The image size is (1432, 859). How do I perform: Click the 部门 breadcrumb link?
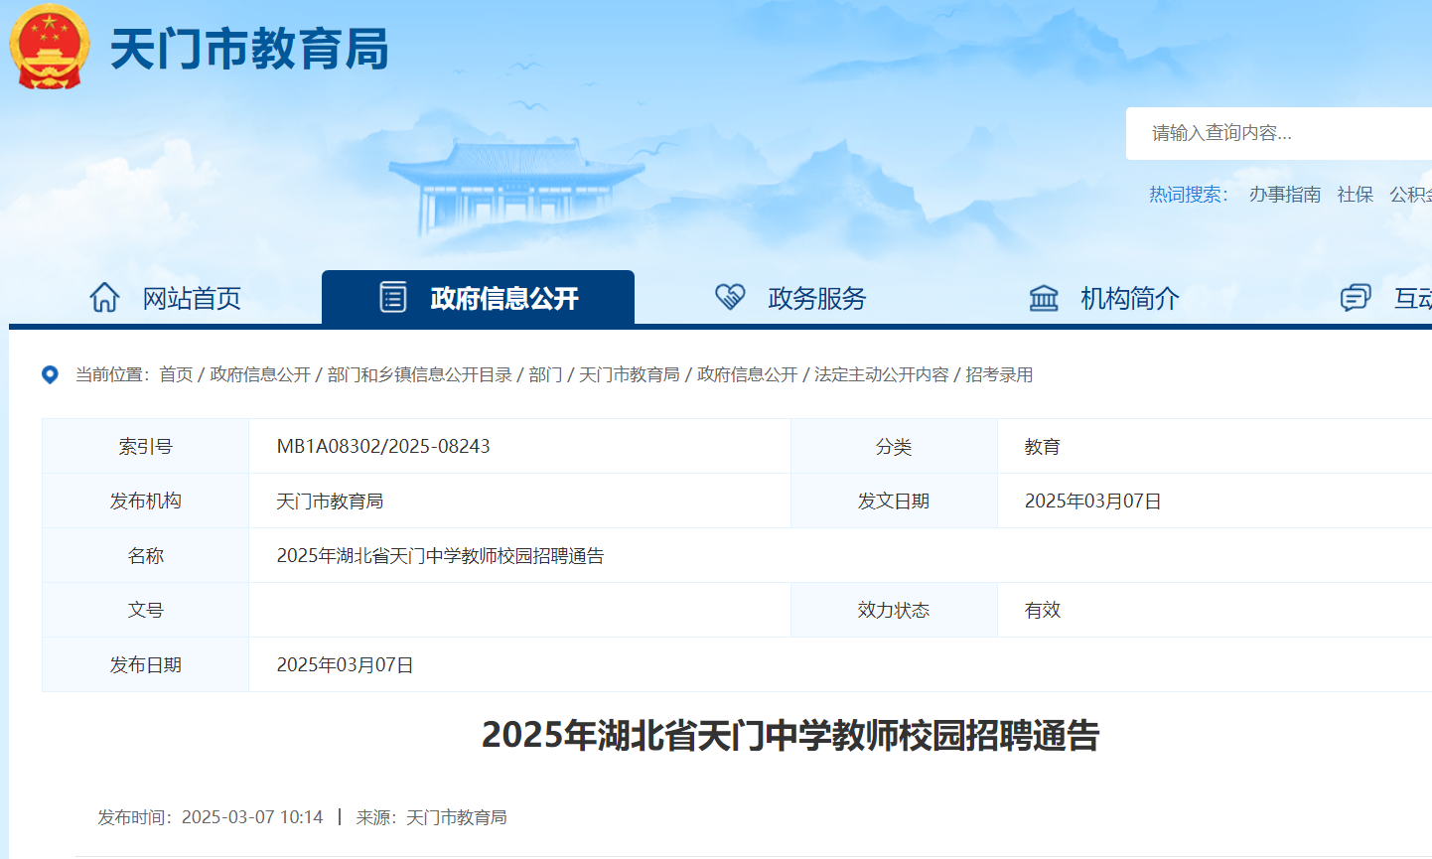click(545, 374)
